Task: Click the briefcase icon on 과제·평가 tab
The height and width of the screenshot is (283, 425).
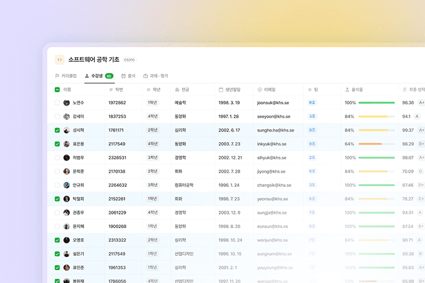Action: coord(146,76)
